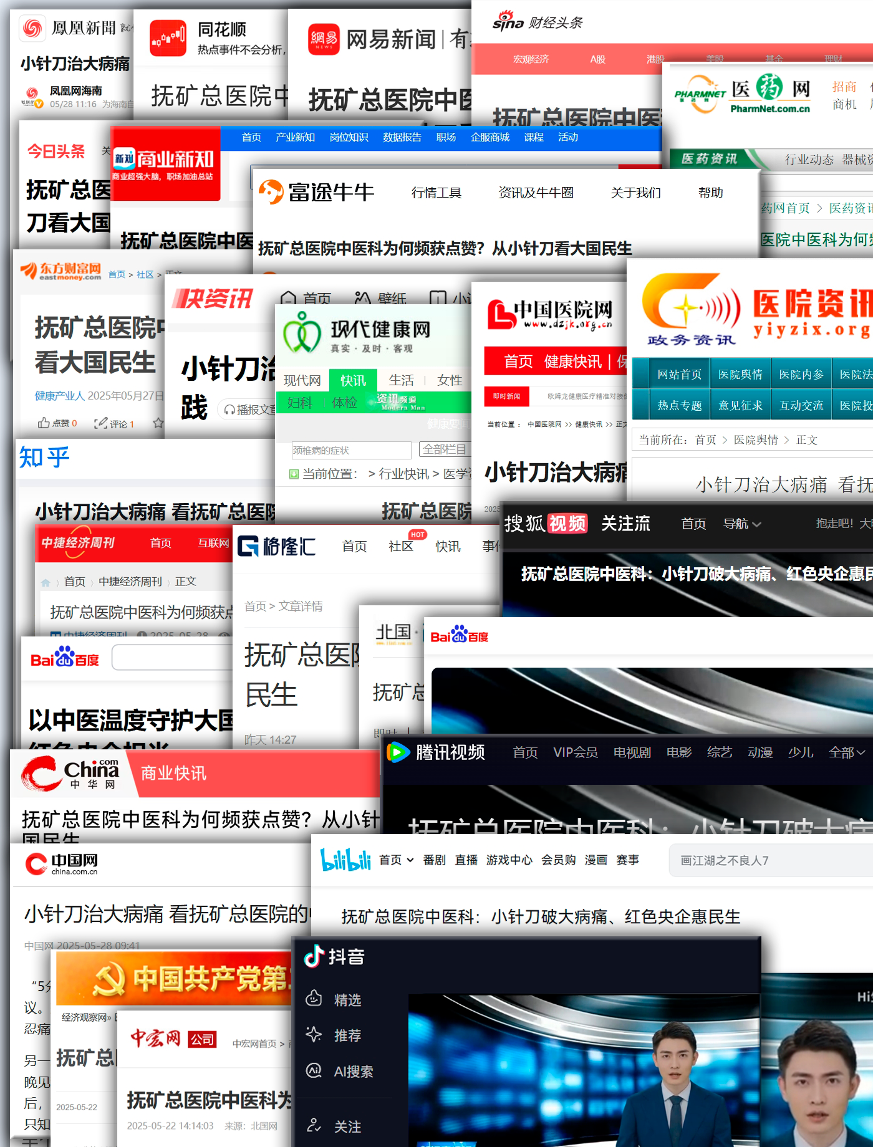The height and width of the screenshot is (1147, 873).
Task: Click the PharmNet 医药网 logo
Action: (743, 94)
